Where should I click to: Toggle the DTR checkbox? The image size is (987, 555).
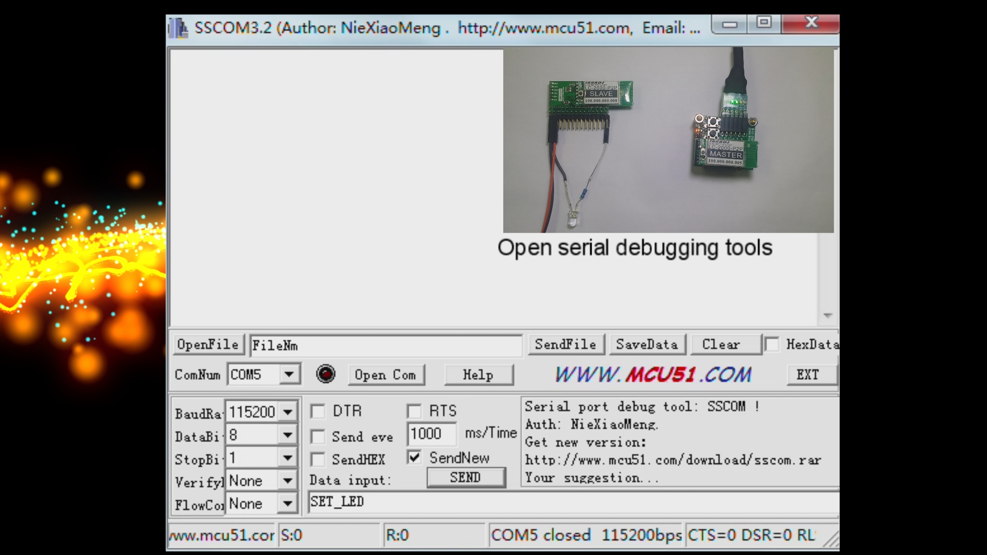[x=318, y=411]
